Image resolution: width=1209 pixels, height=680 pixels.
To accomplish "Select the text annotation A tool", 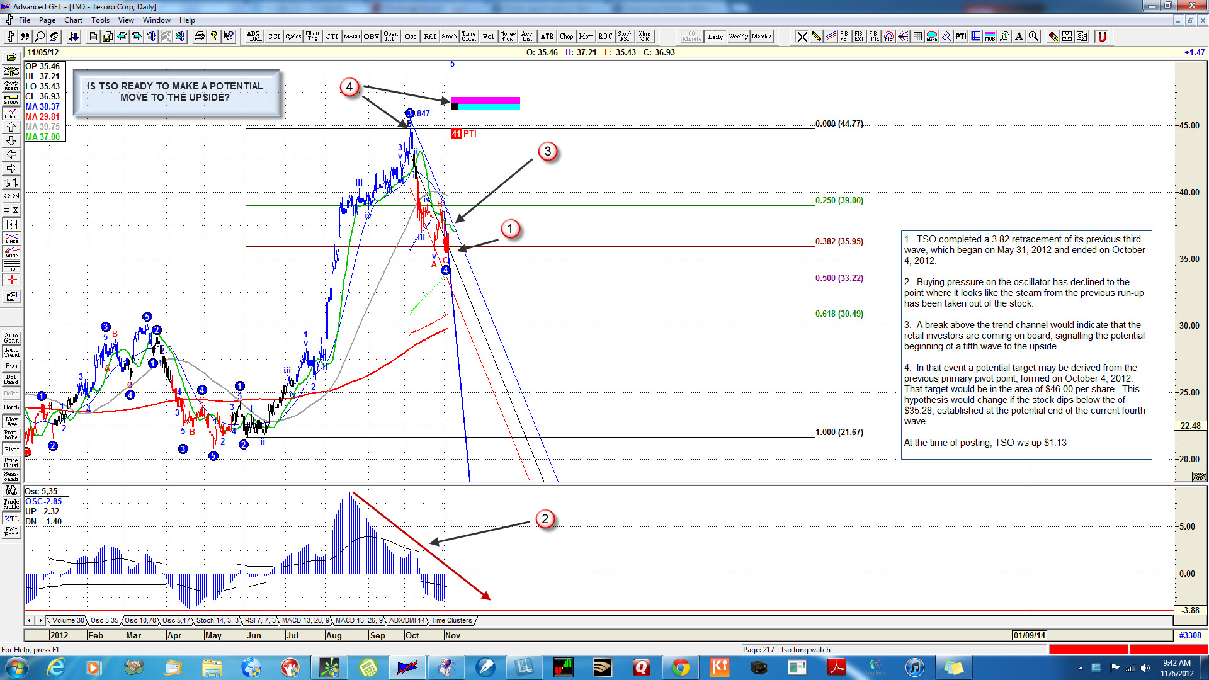I will [1019, 37].
